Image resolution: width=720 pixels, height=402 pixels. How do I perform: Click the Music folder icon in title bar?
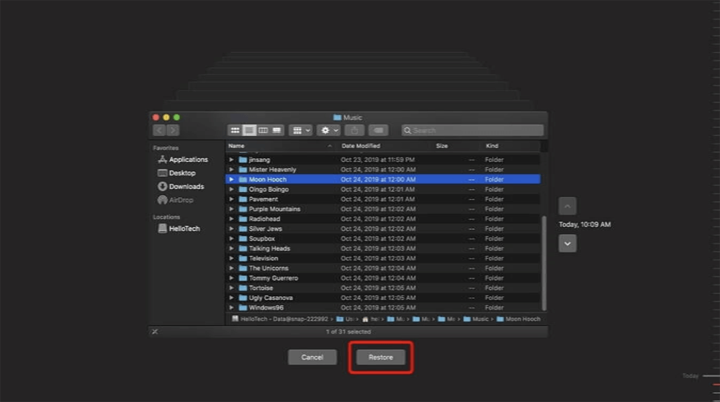[x=337, y=117]
